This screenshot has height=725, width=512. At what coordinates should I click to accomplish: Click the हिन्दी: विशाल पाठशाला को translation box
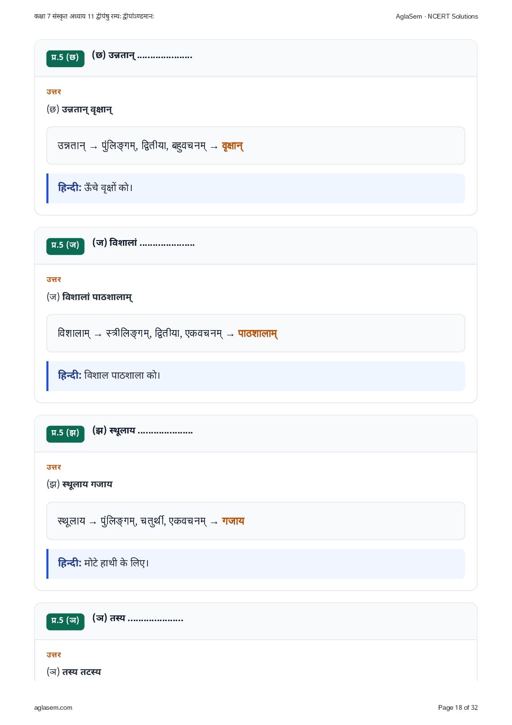[256, 376]
